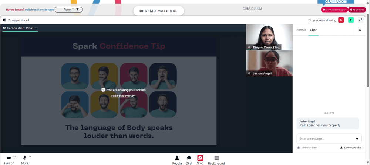370x165 pixels.
Task: Open Background effects
Action: [x=216, y=160]
